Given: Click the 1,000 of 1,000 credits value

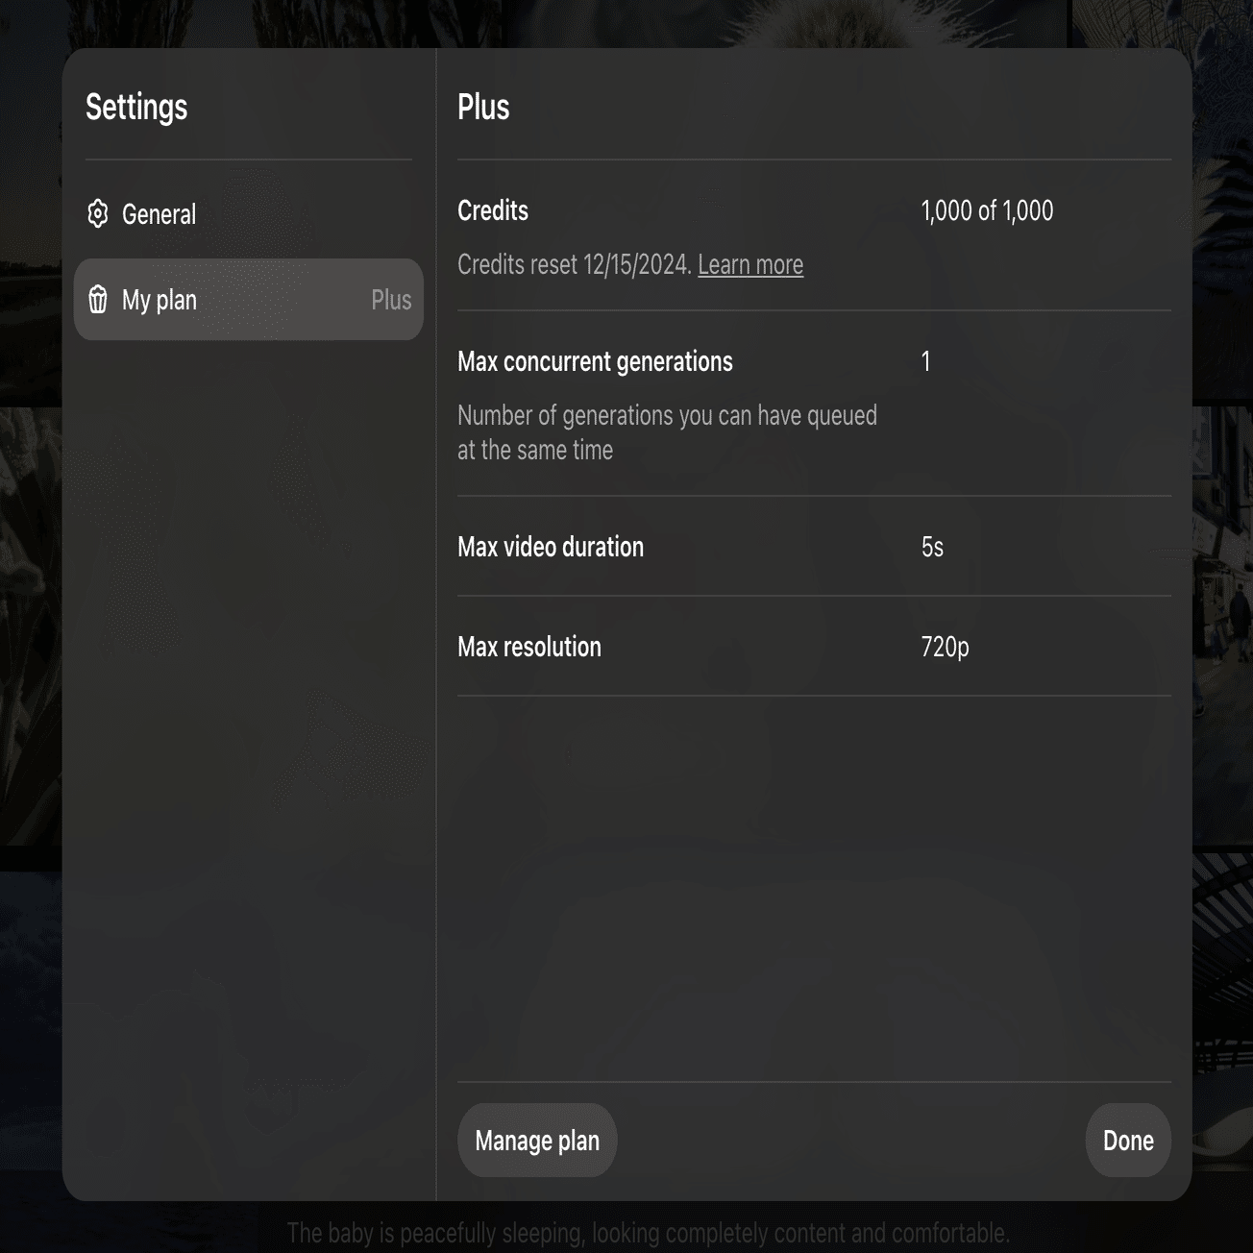Looking at the screenshot, I should point(987,210).
